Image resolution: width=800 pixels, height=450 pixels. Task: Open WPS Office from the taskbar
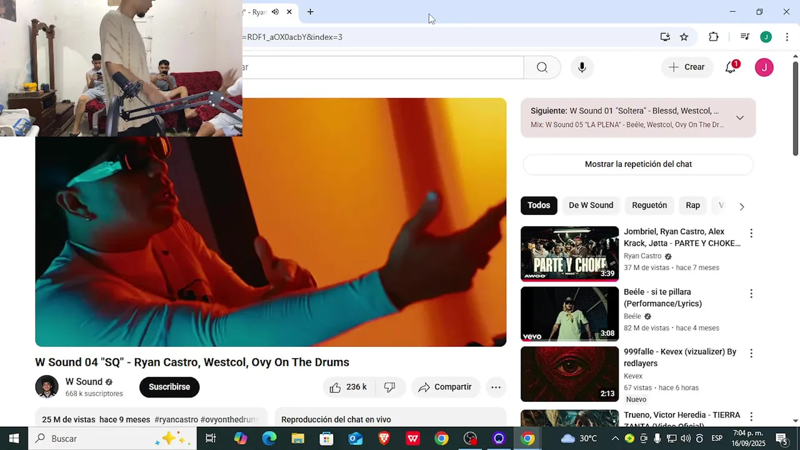[413, 438]
